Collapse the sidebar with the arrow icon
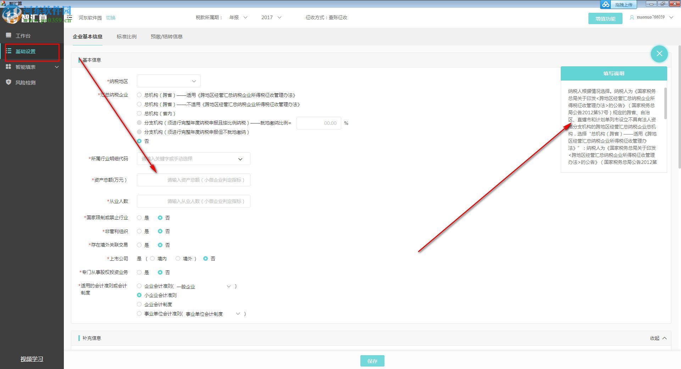 [x=70, y=17]
